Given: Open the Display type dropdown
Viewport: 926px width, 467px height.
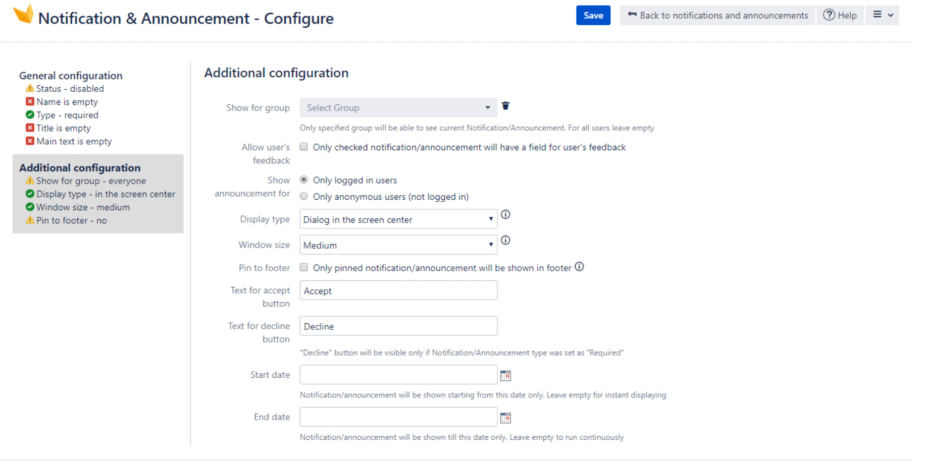Looking at the screenshot, I should click(398, 219).
